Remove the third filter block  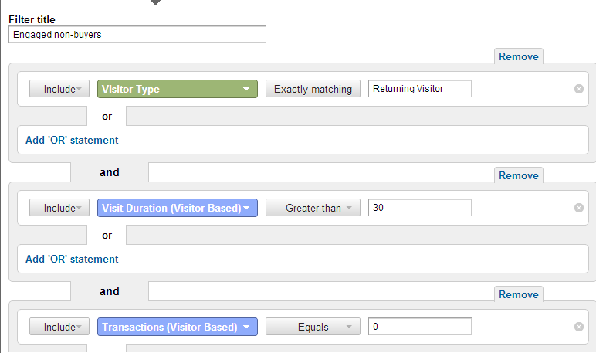tap(518, 294)
